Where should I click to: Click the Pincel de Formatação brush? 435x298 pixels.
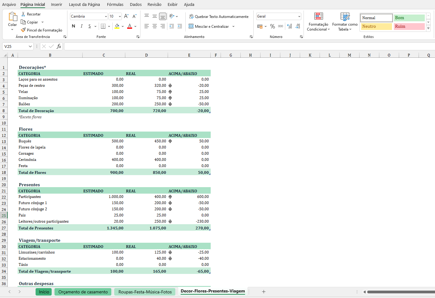point(23,30)
